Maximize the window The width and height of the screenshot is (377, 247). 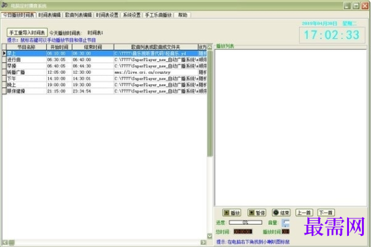point(356,6)
